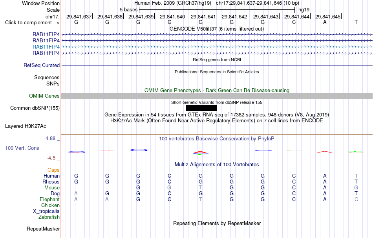The image size is (373, 238).
Task: Click the blue PhyloP bar under 29,841,639
Action: 139,150
